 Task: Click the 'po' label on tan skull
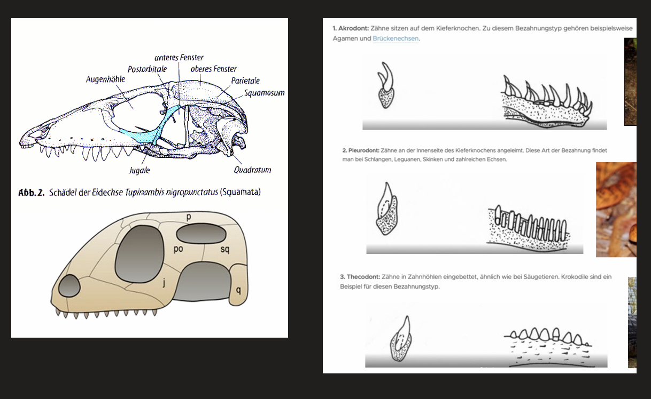click(179, 249)
